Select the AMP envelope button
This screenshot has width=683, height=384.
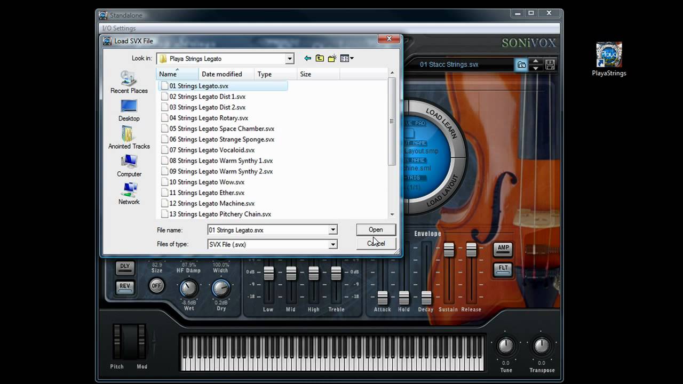[x=503, y=248]
